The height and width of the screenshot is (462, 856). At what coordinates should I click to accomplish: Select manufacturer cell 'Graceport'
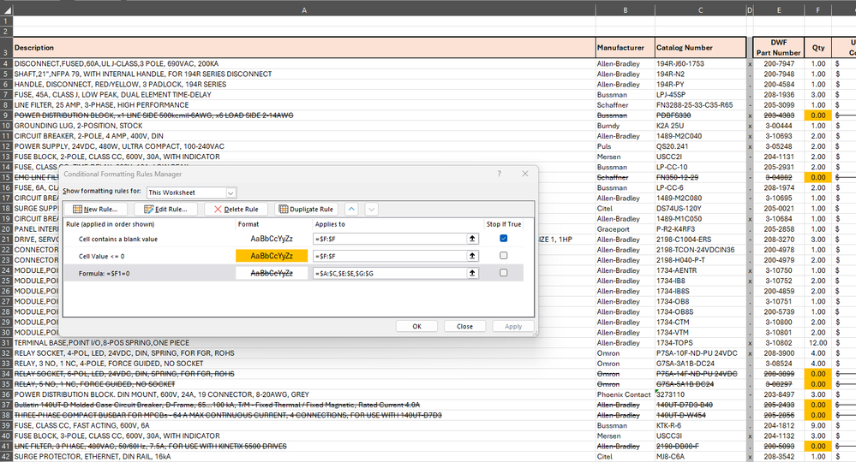pos(625,229)
